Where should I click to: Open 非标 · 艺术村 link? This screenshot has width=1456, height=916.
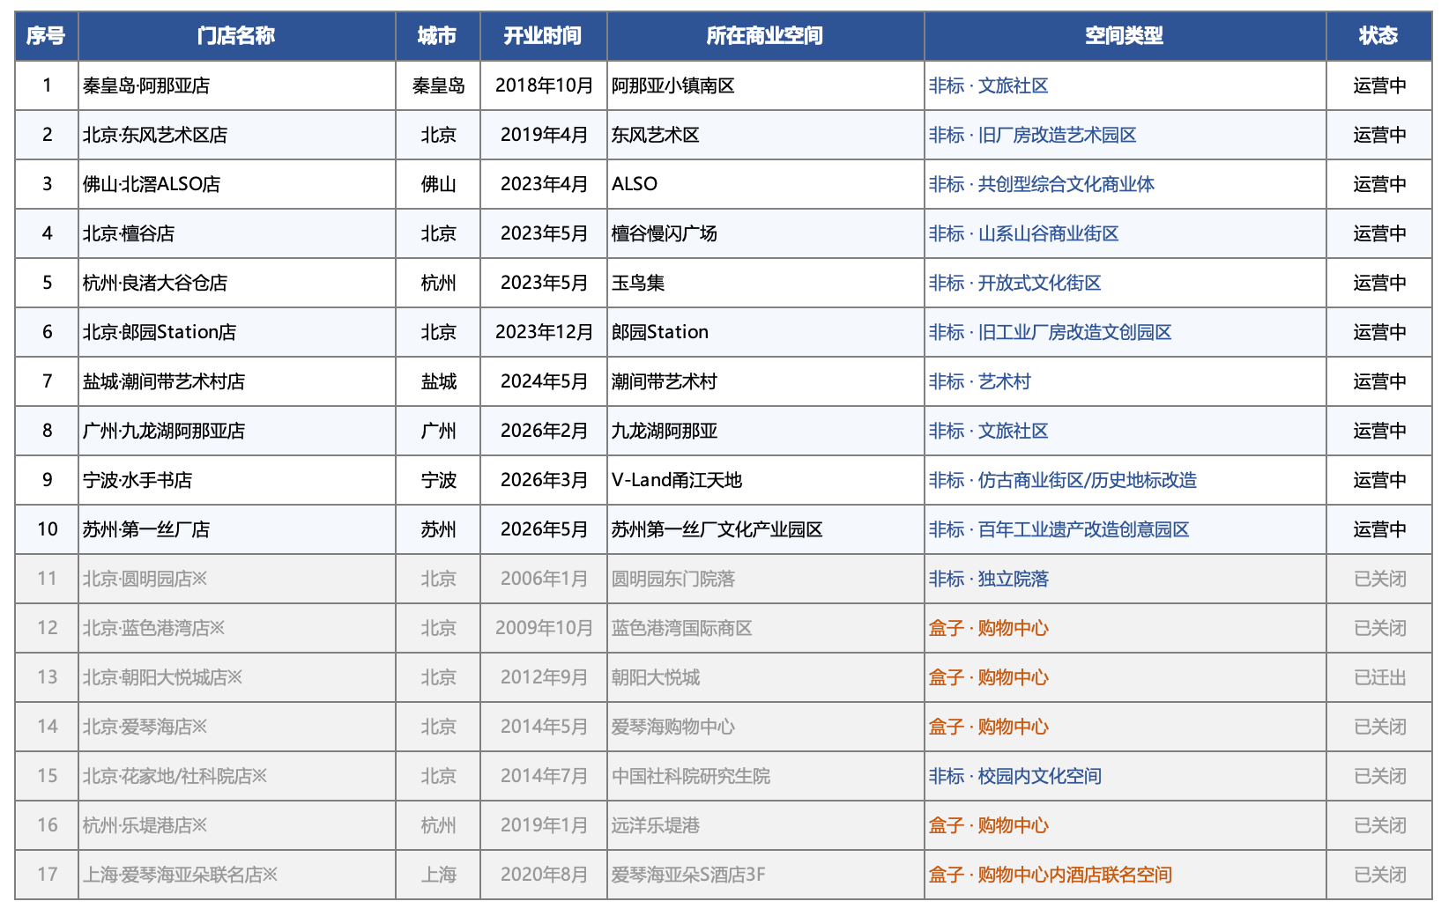point(979,381)
